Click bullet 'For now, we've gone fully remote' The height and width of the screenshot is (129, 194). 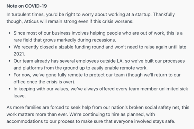(x=97, y=79)
